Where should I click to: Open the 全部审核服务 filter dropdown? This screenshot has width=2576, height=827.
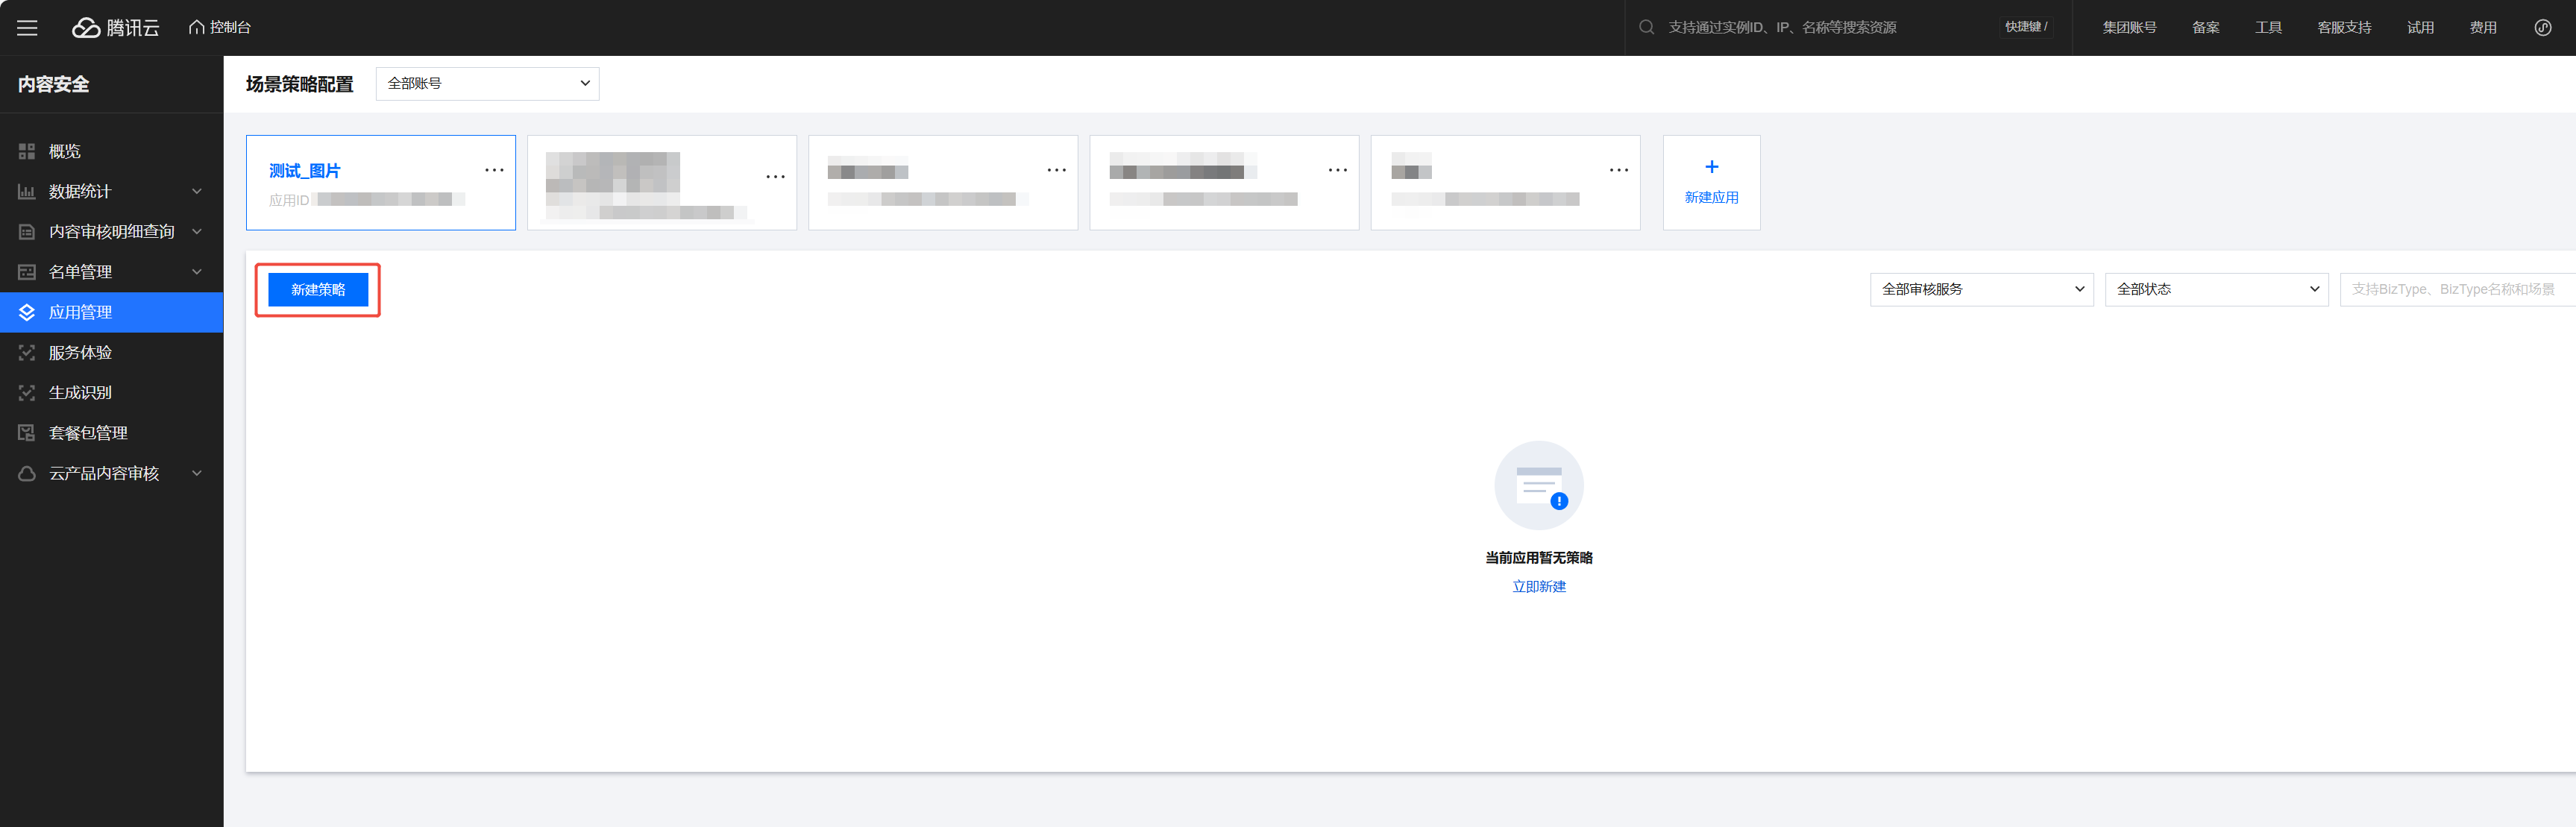pos(1981,290)
